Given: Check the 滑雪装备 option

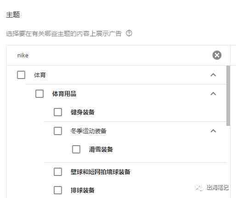Looking at the screenshot, I should 76,149.
